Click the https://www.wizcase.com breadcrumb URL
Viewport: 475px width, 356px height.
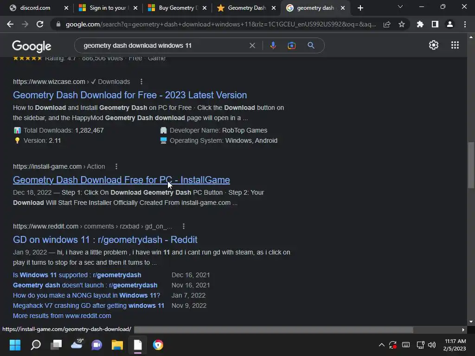click(49, 82)
